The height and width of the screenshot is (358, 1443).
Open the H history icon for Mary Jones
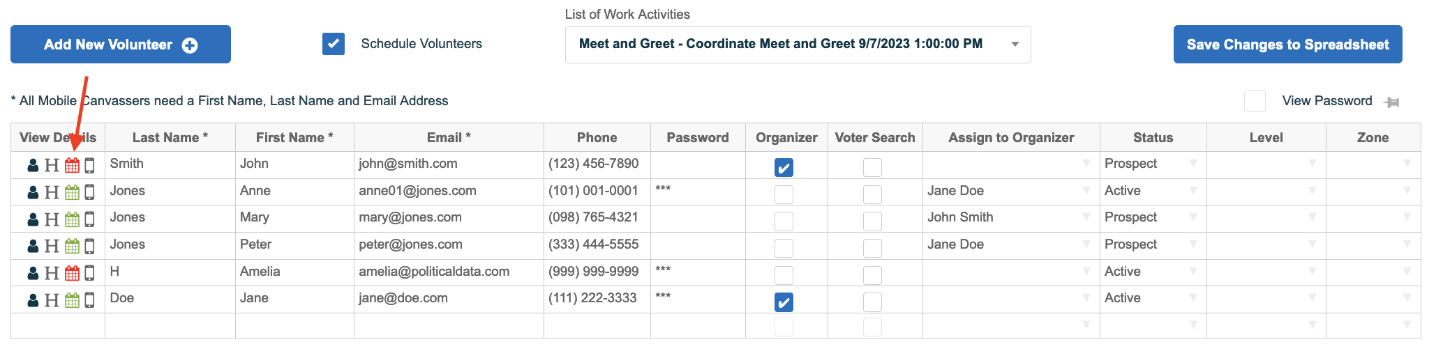point(52,219)
